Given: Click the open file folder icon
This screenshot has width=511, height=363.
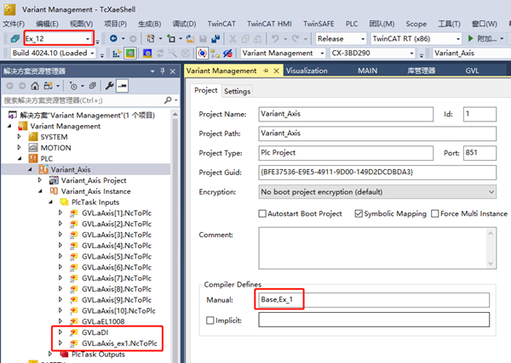Looking at the screenshot, I should pyautogui.click(x=190, y=39).
